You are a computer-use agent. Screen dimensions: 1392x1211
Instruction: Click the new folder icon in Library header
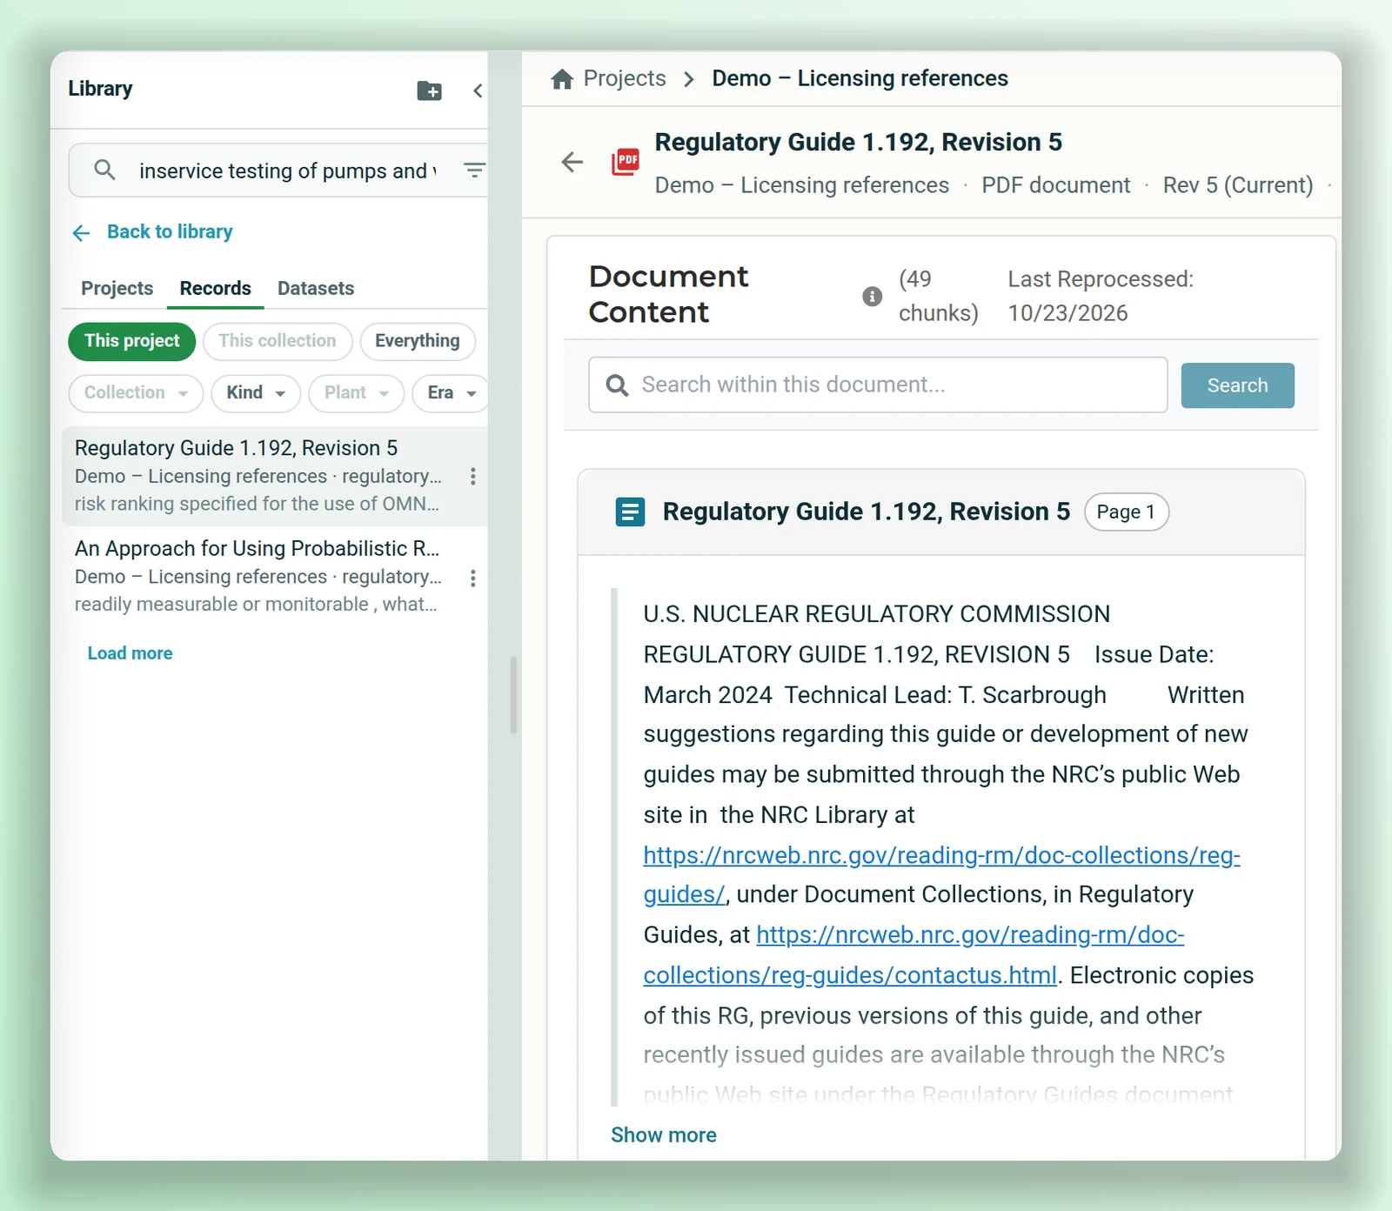[429, 90]
